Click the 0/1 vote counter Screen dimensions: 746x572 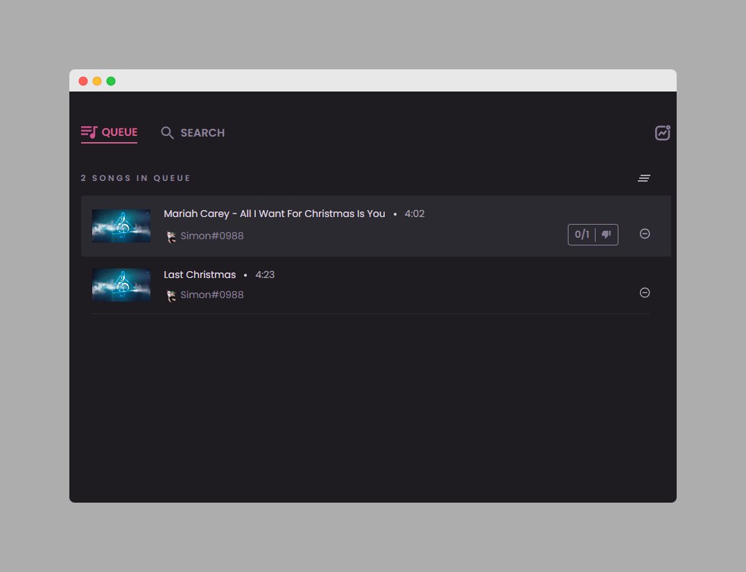(x=582, y=234)
